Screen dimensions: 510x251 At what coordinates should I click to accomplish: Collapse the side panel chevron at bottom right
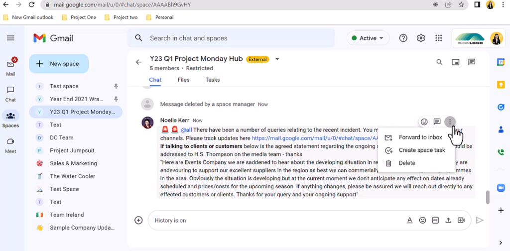coord(501,243)
